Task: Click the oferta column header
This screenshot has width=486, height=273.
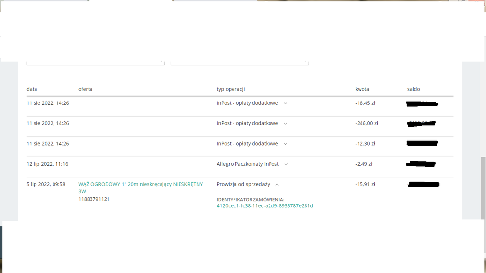Action: pyautogui.click(x=85, y=89)
